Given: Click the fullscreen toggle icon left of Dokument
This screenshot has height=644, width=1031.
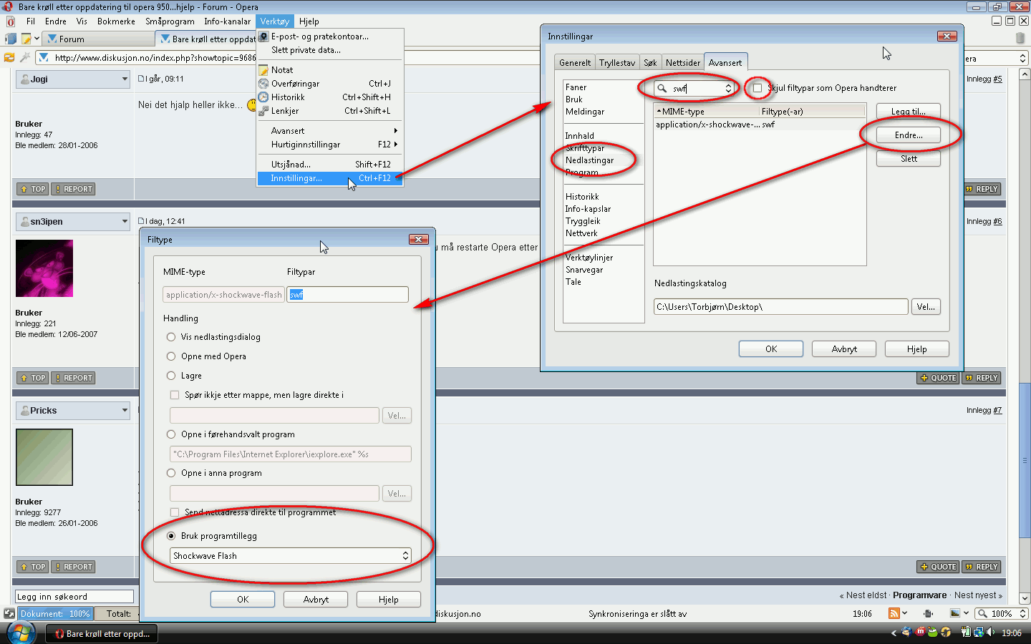Looking at the screenshot, I should (x=9, y=613).
